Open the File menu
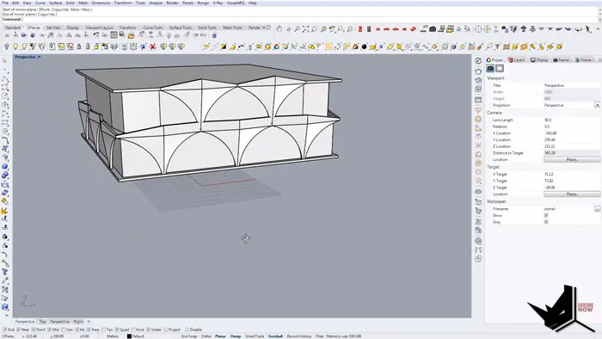 coord(5,3)
